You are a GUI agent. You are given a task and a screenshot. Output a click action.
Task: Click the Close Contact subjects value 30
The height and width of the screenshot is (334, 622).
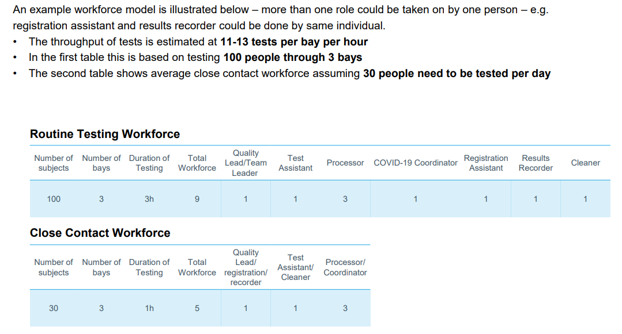54,308
